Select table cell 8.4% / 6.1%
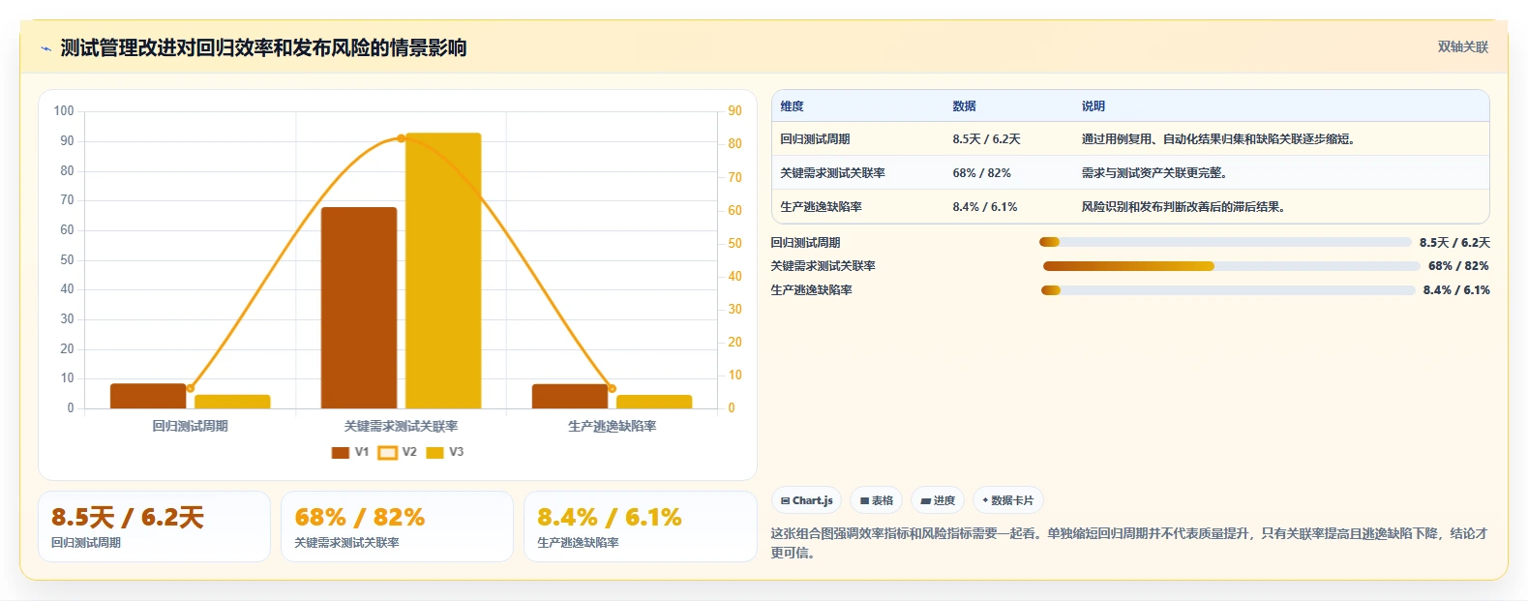This screenshot has width=1528, height=601. point(984,207)
